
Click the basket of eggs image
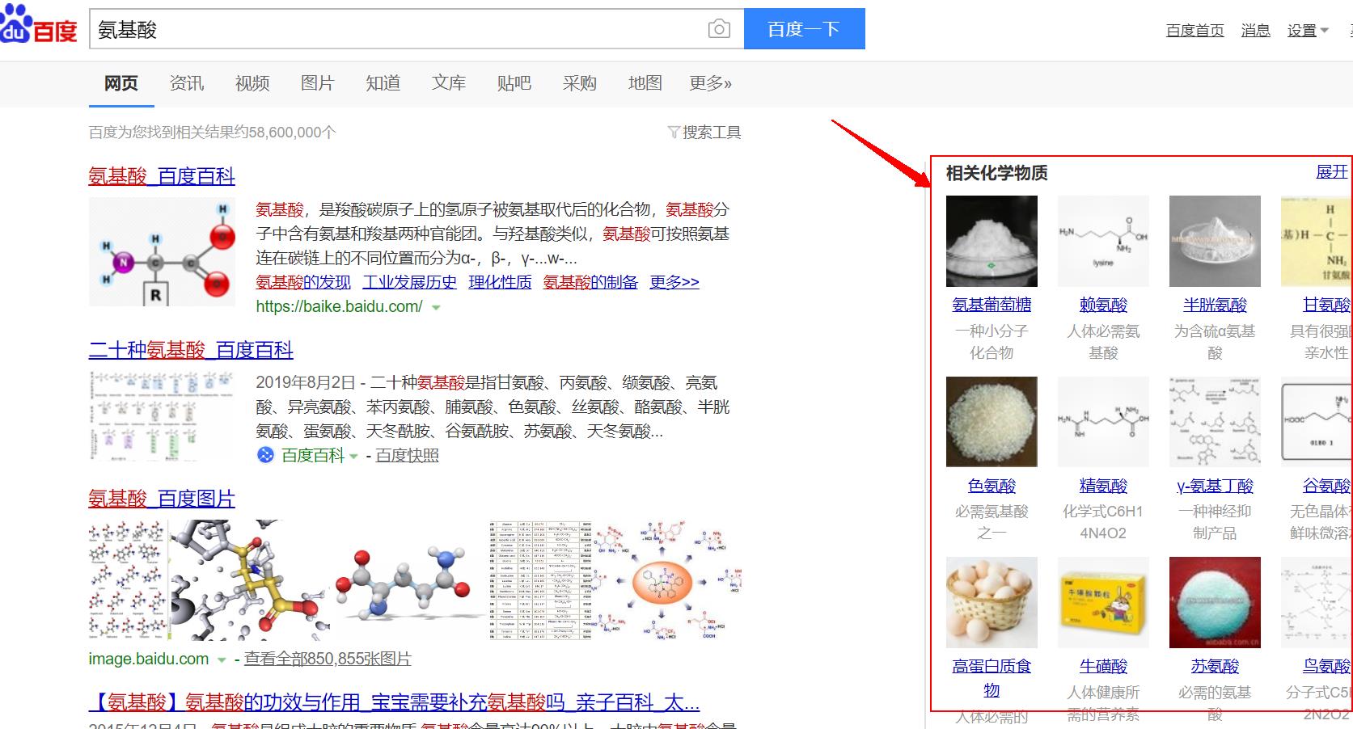tap(991, 602)
